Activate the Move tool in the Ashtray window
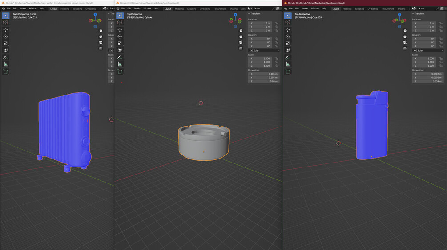The height and width of the screenshot is (250, 447). [x=120, y=30]
